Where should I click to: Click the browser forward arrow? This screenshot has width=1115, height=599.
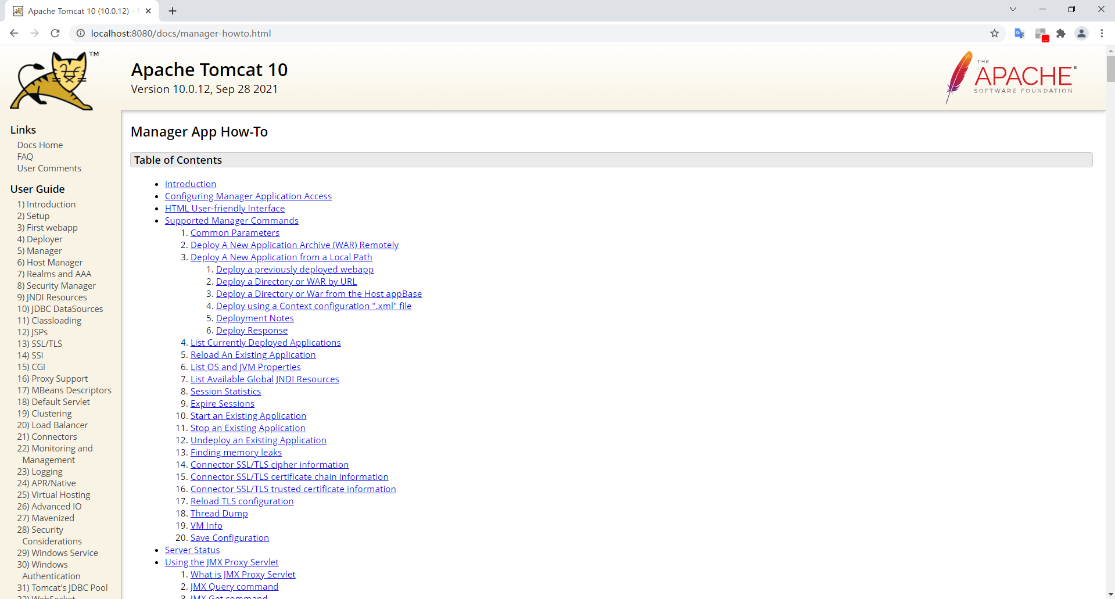pyautogui.click(x=35, y=33)
